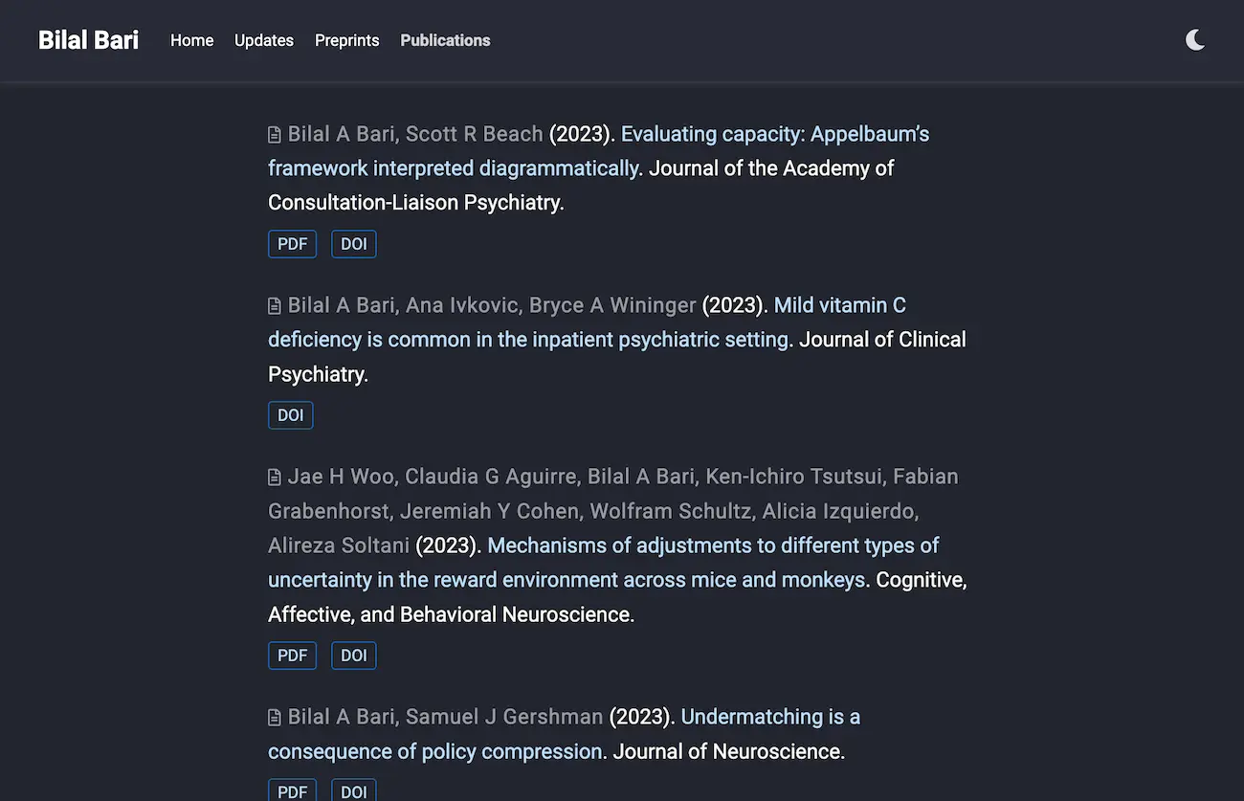Viewport: 1244px width, 801px height.
Task: Open DOI for Evaluating capacity paper
Action: click(353, 244)
